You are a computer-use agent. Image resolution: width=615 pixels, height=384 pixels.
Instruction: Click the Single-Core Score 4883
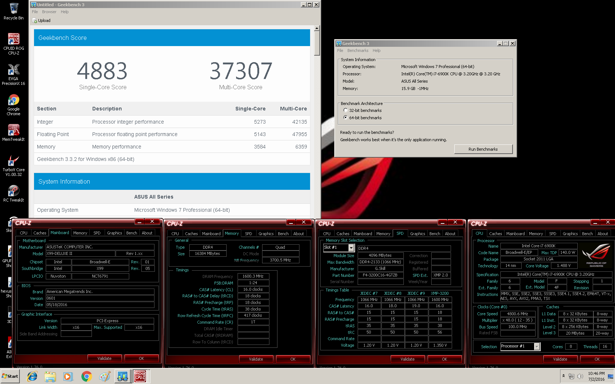tap(102, 71)
